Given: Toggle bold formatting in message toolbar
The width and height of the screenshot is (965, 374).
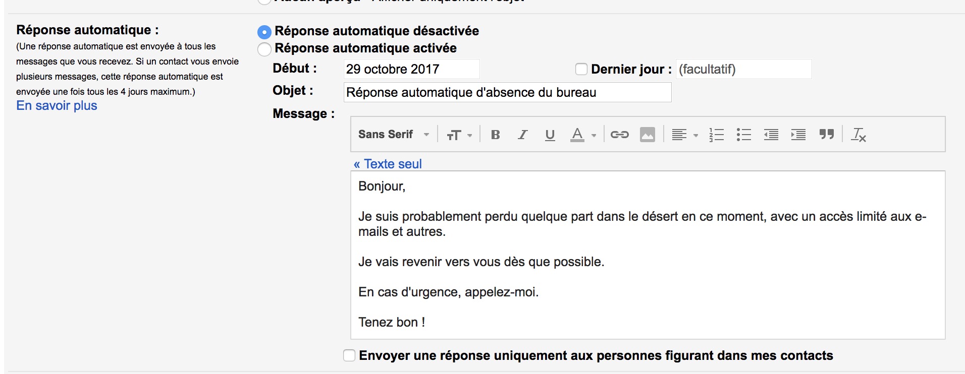Looking at the screenshot, I should click(x=496, y=135).
